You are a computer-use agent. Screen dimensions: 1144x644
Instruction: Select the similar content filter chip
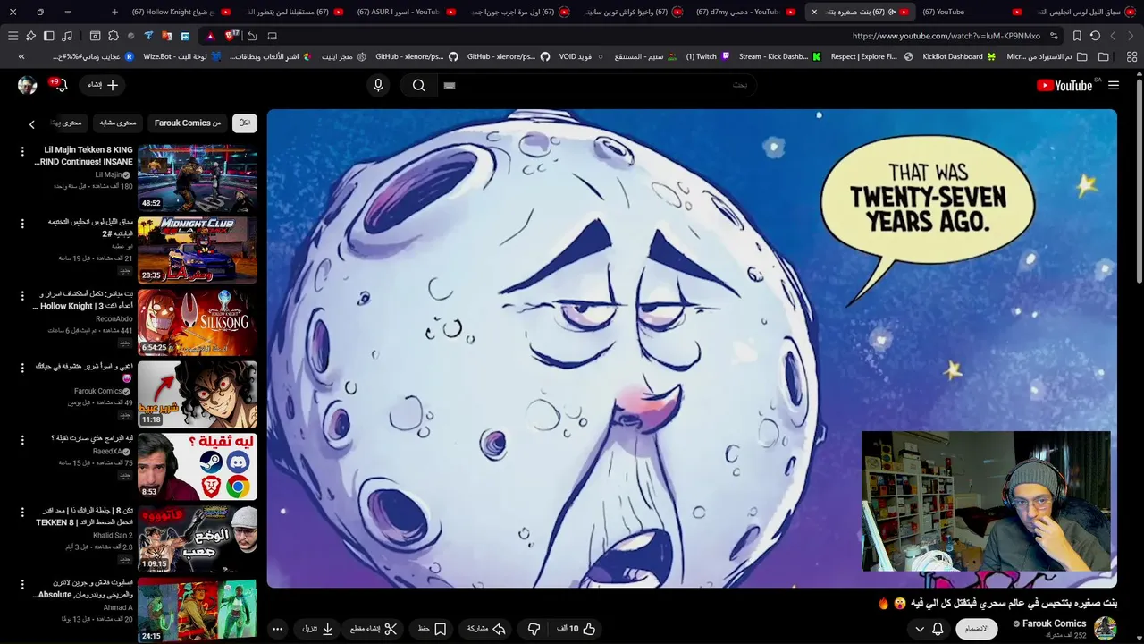click(118, 123)
